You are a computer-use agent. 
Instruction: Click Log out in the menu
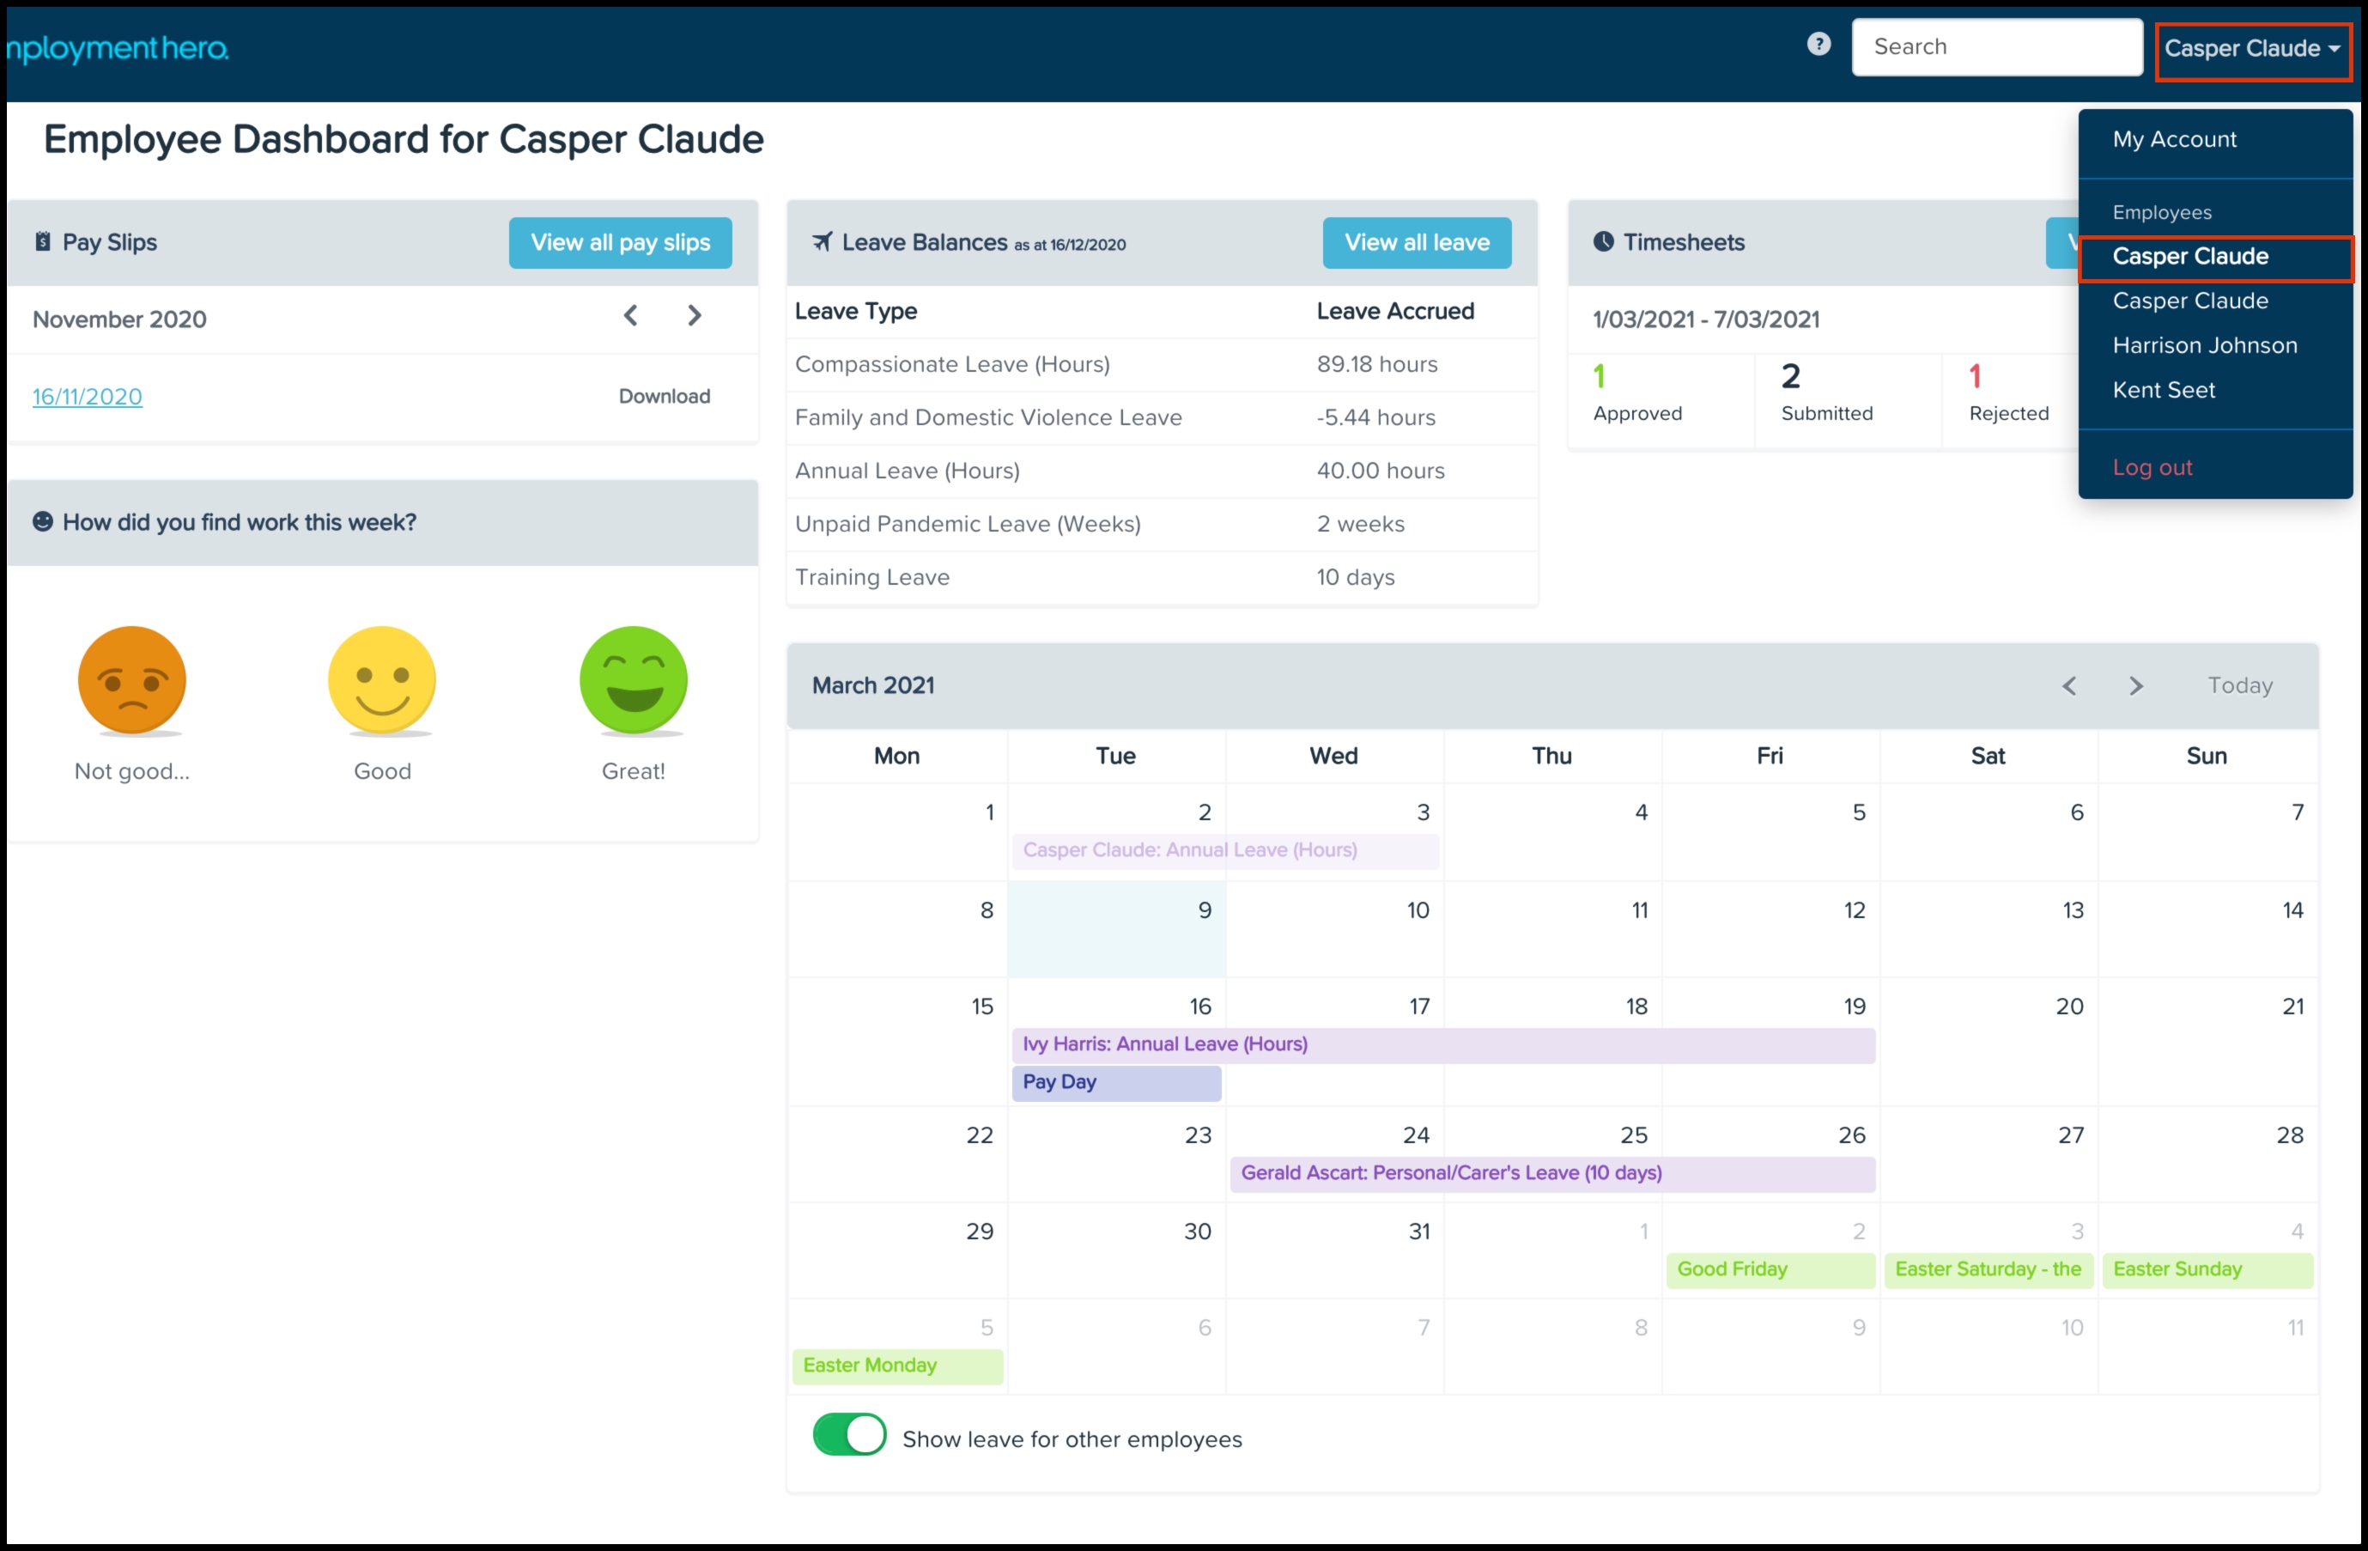(x=2151, y=467)
